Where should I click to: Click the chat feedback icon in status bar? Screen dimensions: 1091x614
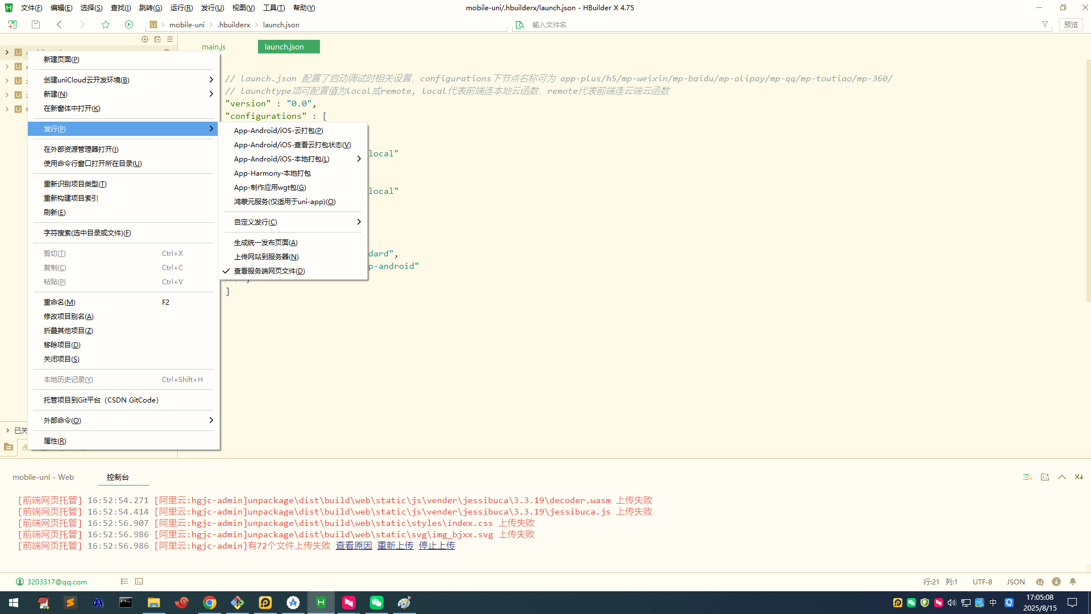coord(1040,582)
